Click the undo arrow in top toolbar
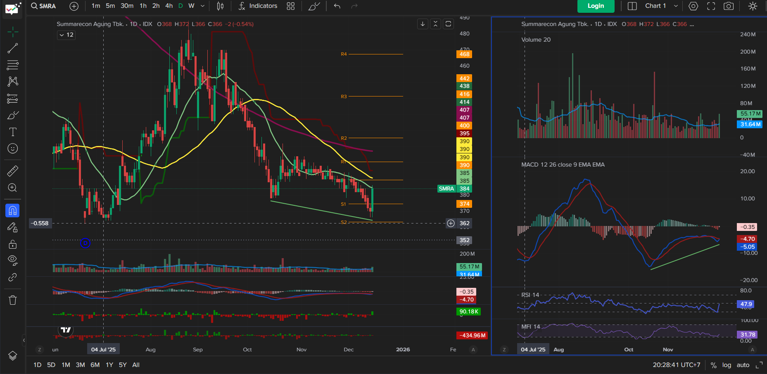Screen dimensions: 767x374 337,6
